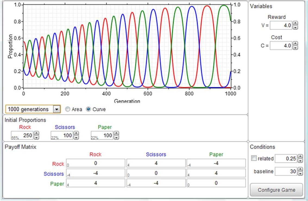Image resolution: width=308 pixels, height=201 pixels.
Task: Edit the Rock versus Scissors payoff cell
Action: click(156, 163)
